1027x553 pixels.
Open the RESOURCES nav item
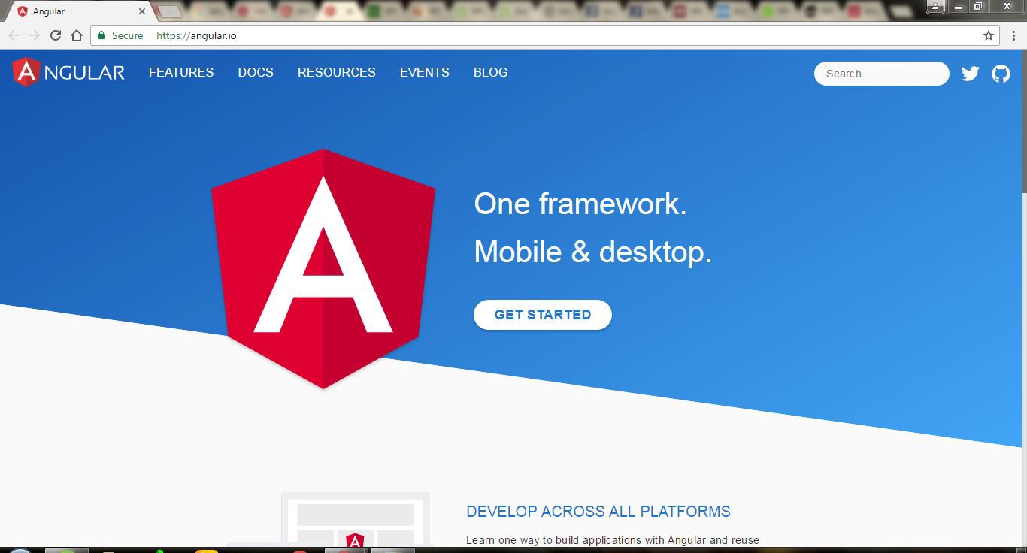(336, 72)
